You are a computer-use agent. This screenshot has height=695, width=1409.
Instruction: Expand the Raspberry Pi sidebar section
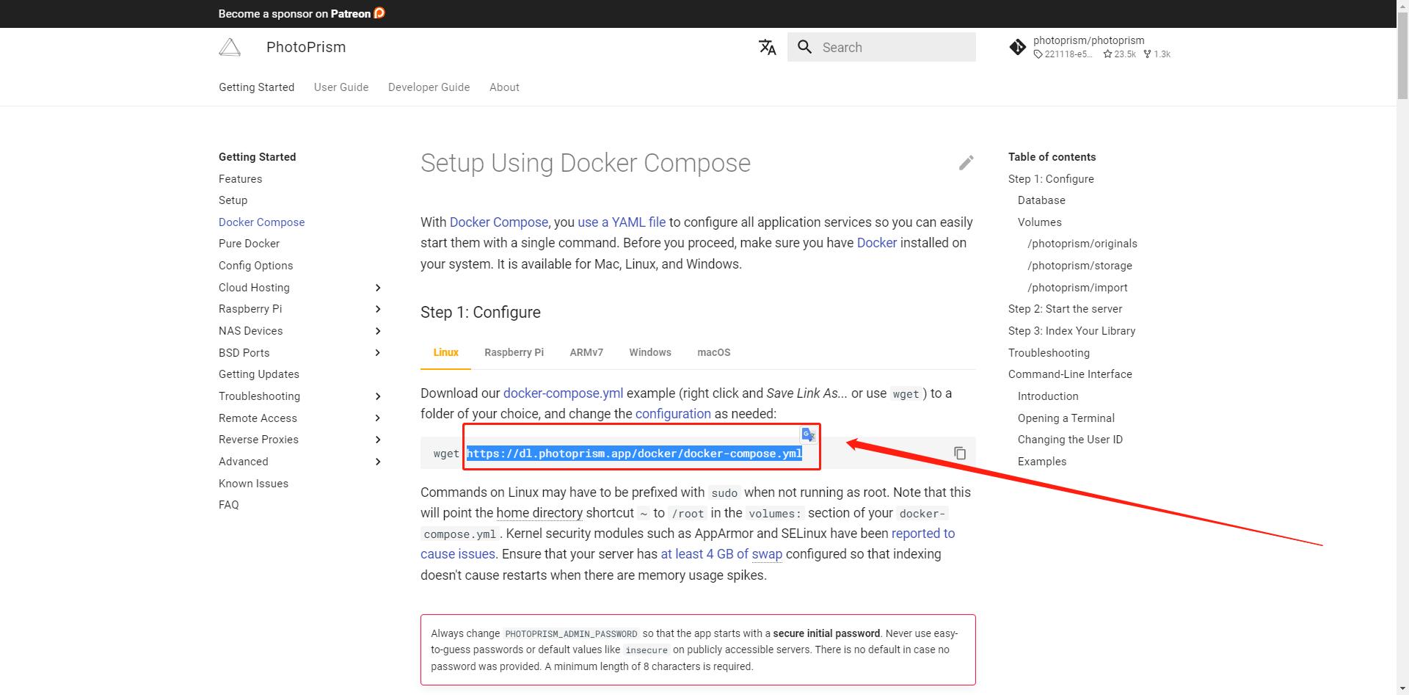[378, 309]
